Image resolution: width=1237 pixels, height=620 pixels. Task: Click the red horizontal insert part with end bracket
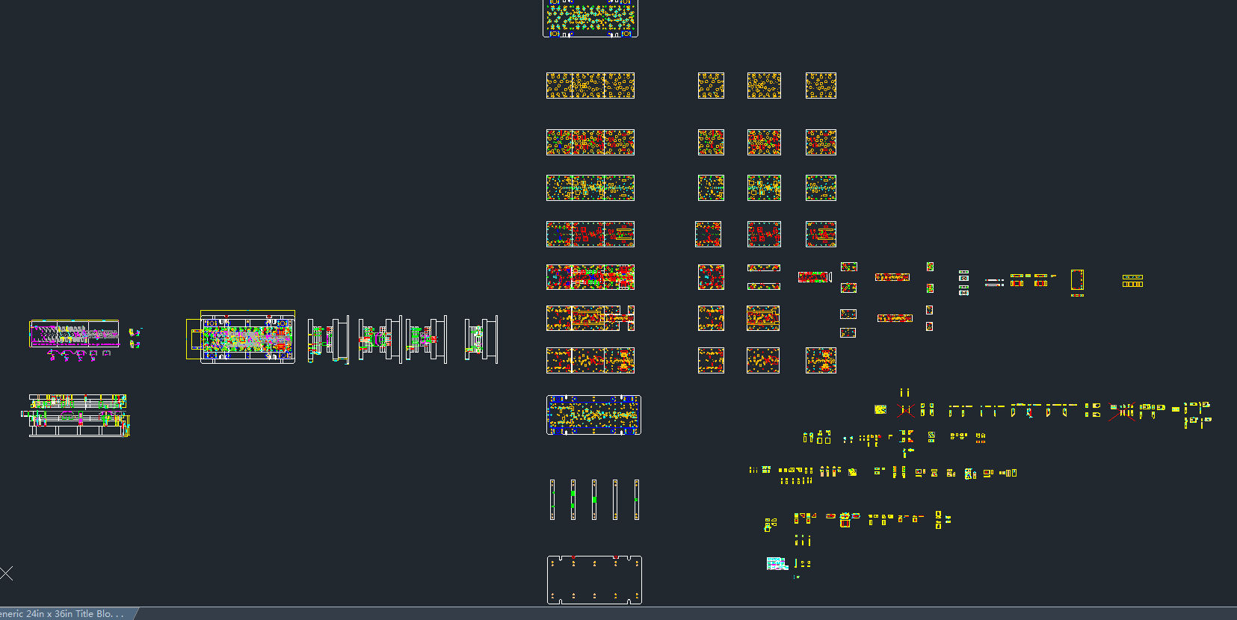pos(815,277)
